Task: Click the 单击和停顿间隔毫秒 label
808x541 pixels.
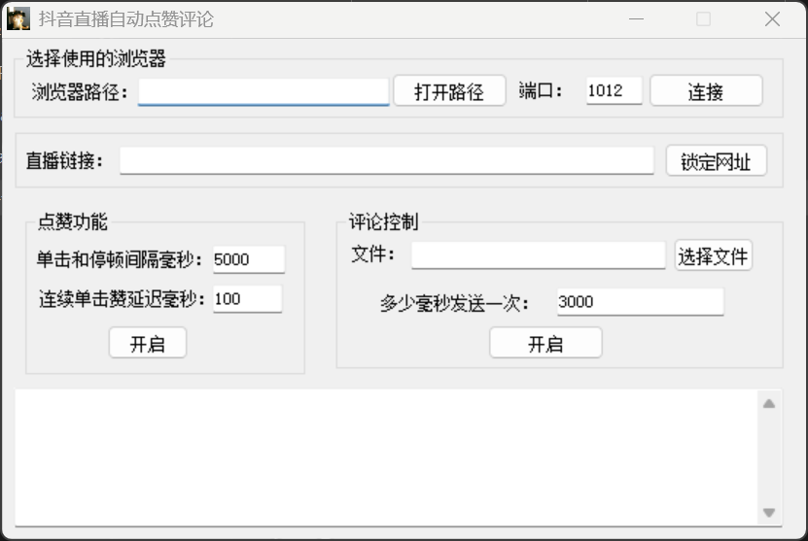Action: coord(120,259)
